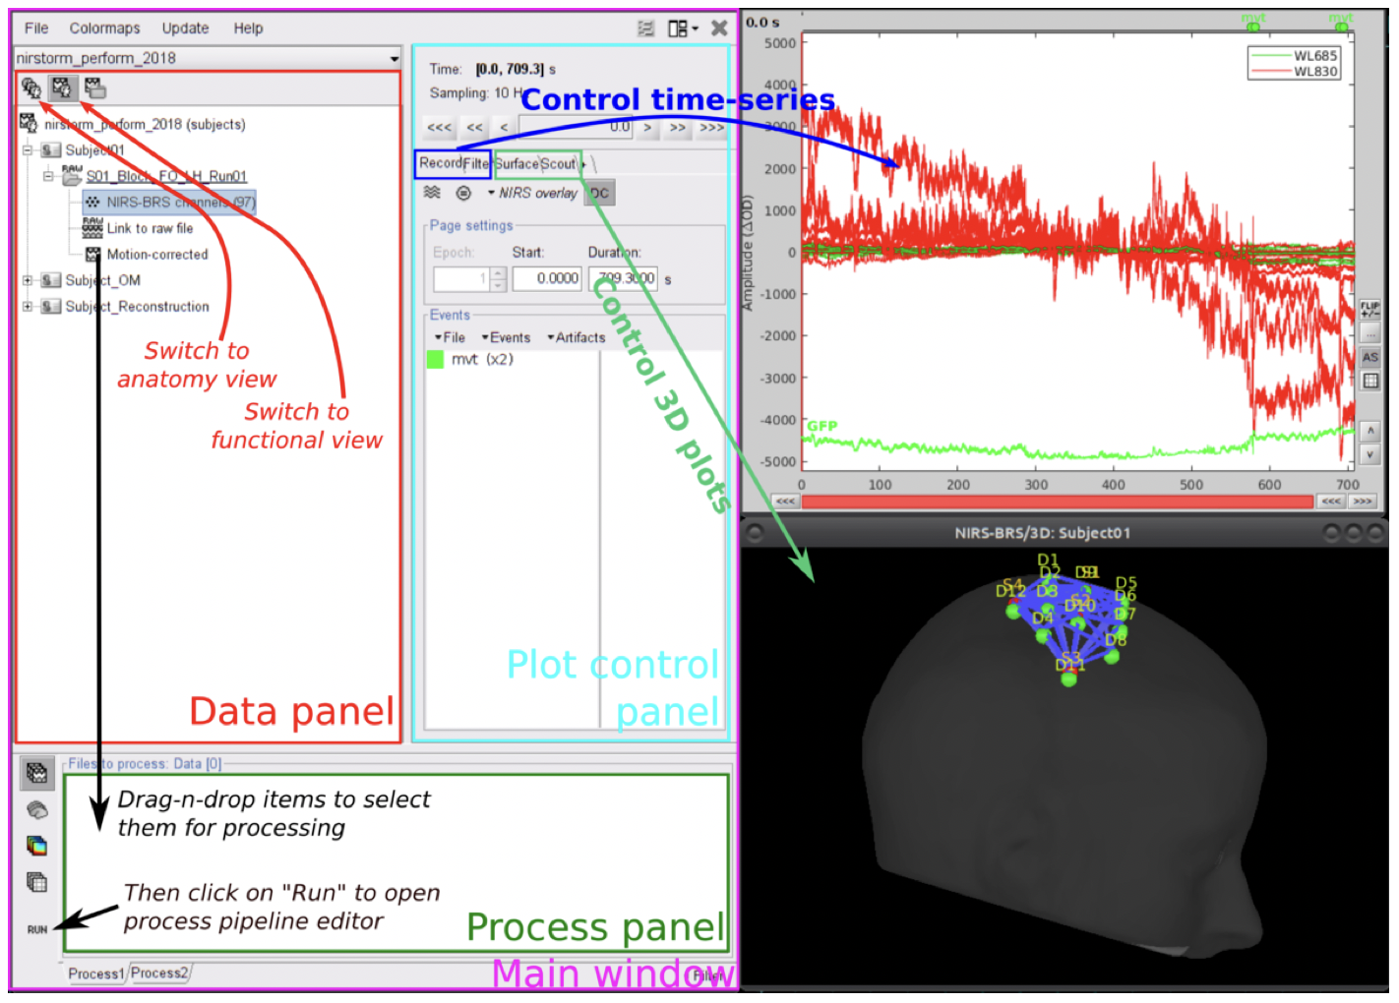The image size is (1399, 1003).
Task: Click the wave display icon under Record tab
Action: tap(432, 193)
